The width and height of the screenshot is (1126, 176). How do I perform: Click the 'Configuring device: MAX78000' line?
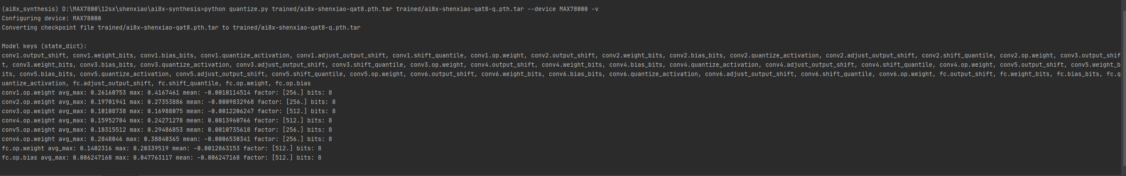pyautogui.click(x=52, y=18)
